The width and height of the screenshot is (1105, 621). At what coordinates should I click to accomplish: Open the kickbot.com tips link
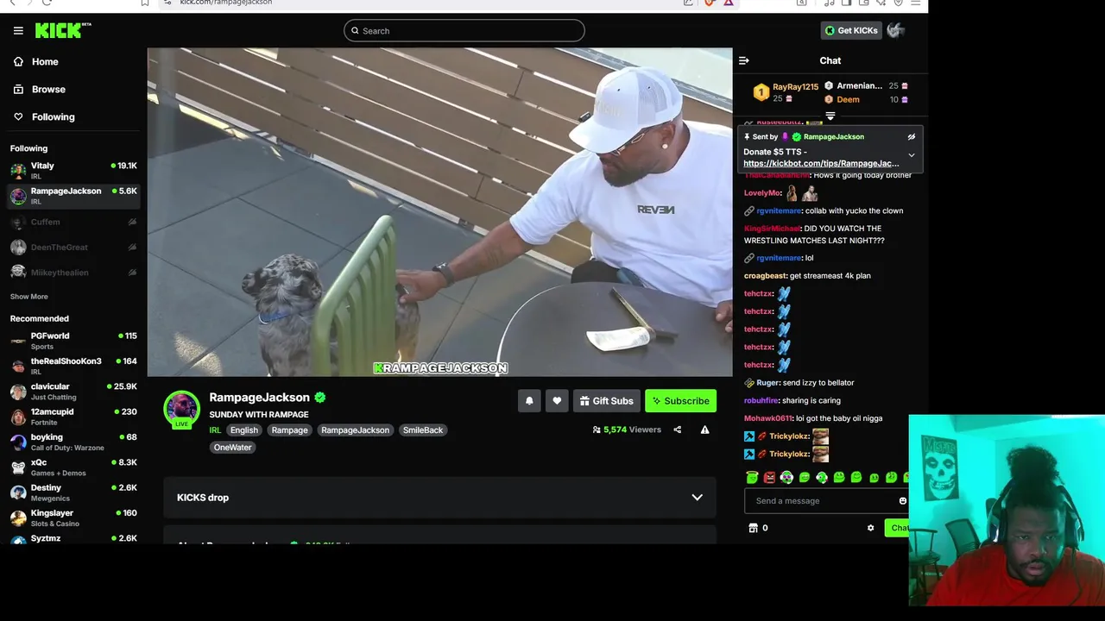pos(820,163)
